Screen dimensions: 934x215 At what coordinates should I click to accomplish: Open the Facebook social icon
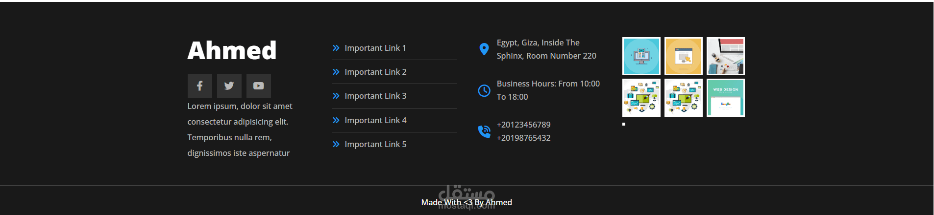pos(199,86)
